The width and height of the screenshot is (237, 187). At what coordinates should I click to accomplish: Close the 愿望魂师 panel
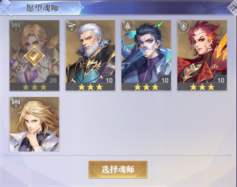233,8
